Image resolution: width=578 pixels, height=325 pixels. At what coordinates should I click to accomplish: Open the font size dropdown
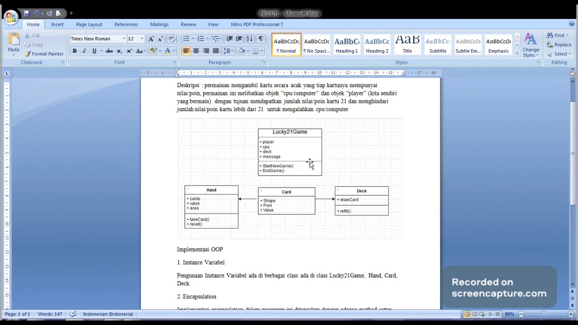(x=142, y=39)
